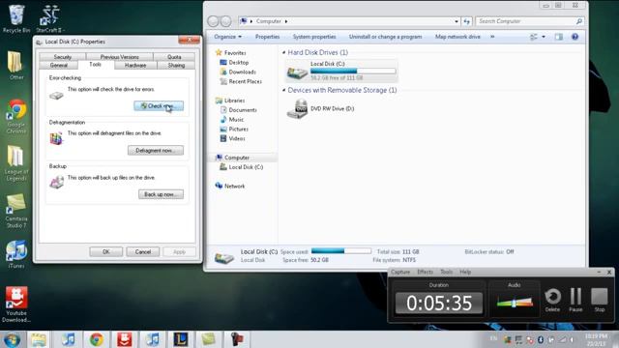Switch to the Security tab
Viewport: 619px width, 348px height.
62,57
